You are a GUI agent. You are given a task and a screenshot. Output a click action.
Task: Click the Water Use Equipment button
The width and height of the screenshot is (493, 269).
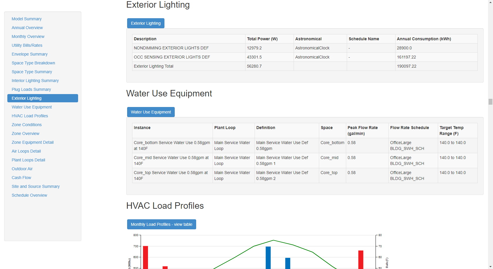[151, 112]
